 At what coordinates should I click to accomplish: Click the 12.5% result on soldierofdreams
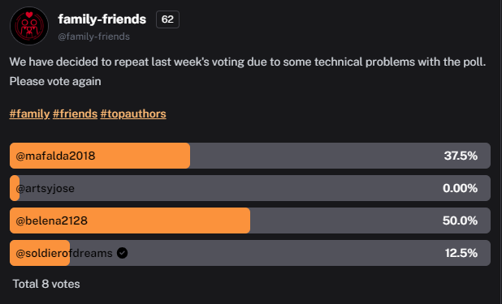point(461,253)
